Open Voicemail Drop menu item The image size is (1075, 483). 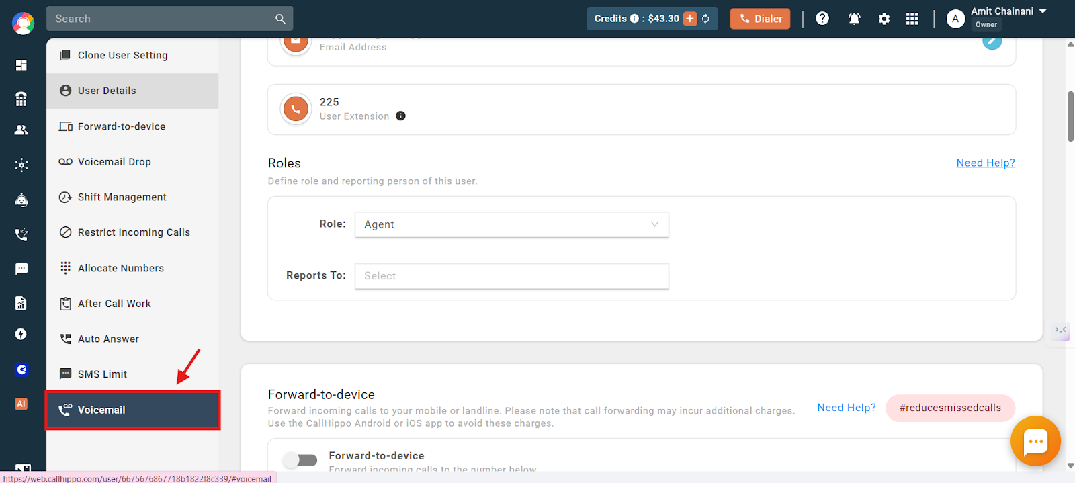(x=133, y=162)
